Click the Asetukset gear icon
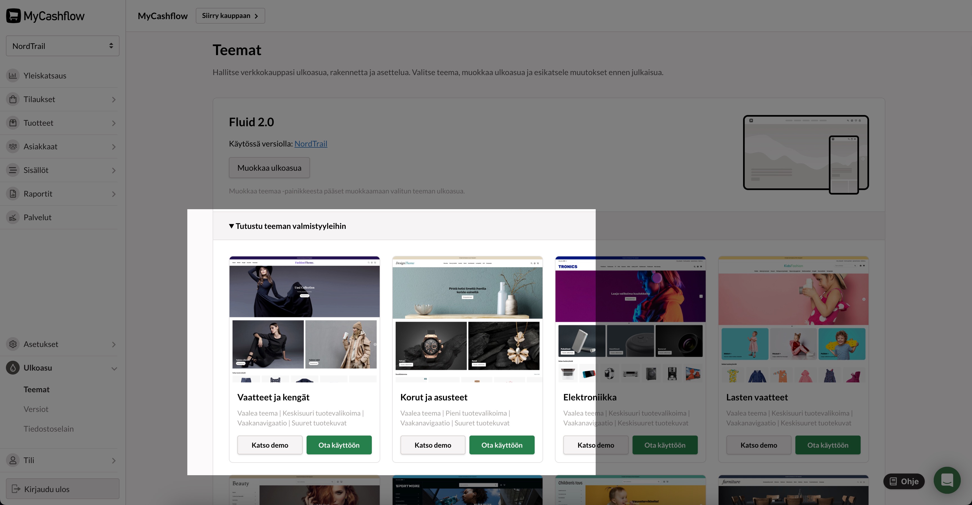 pos(13,344)
